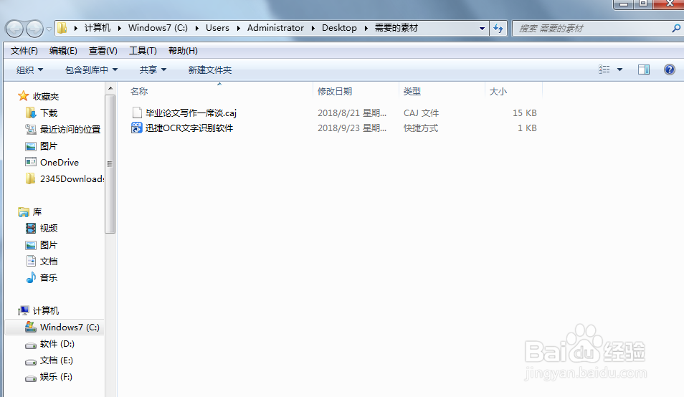Click the blank CAJ file icon

137,113
